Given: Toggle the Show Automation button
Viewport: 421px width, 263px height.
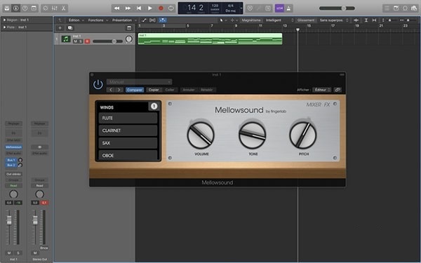Looking at the screenshot, I should pyautogui.click(x=144, y=20).
